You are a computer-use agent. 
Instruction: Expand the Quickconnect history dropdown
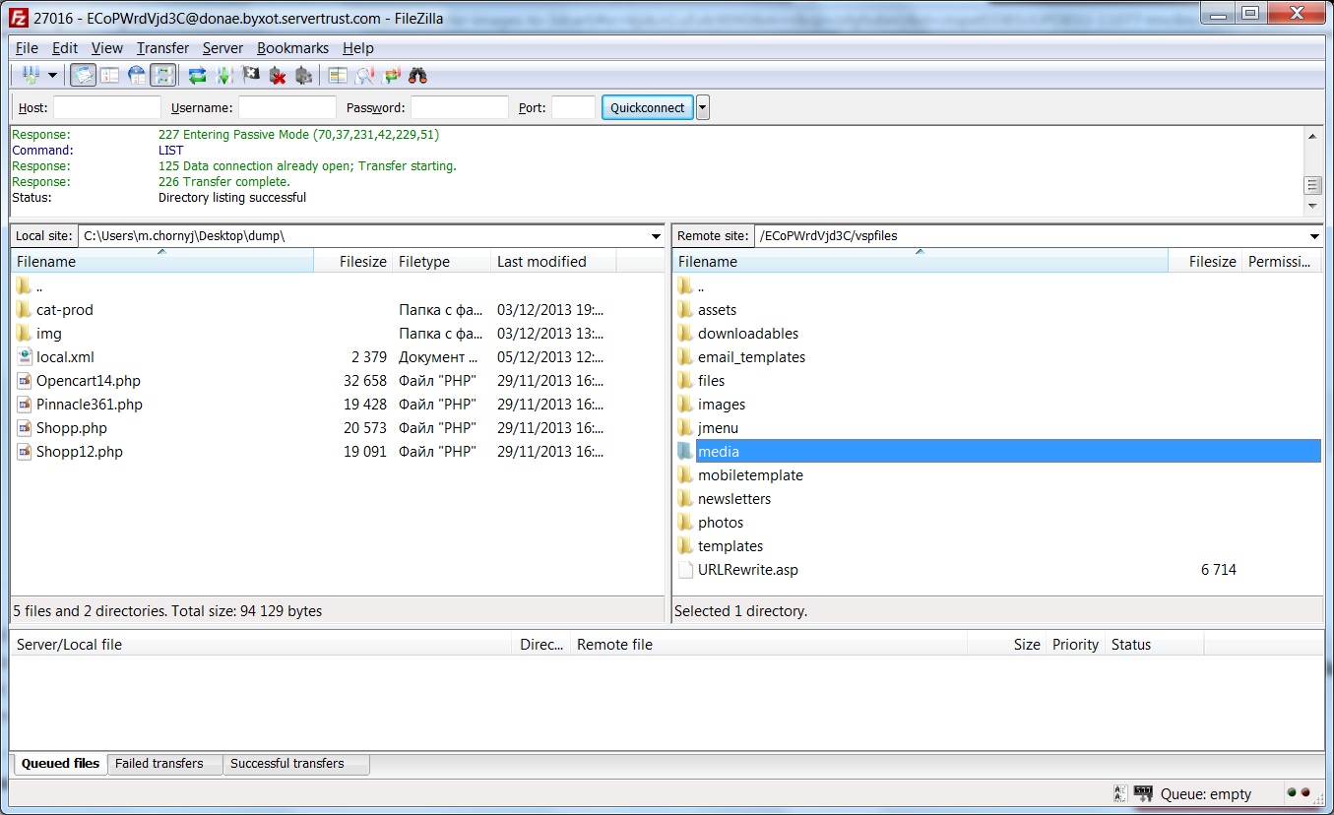click(x=702, y=107)
